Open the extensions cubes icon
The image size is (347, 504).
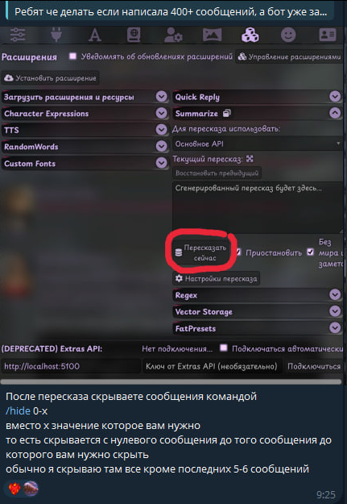250,35
